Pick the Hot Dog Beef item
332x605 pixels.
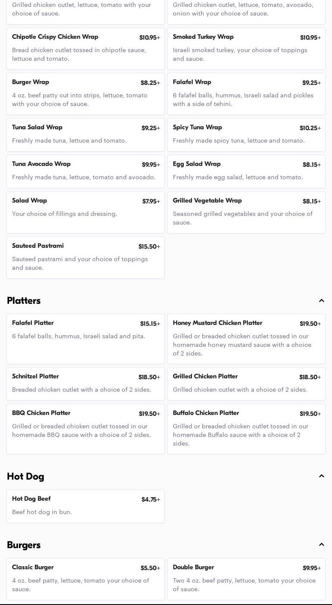tap(85, 506)
